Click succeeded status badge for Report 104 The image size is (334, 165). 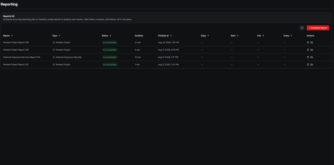click(x=110, y=57)
